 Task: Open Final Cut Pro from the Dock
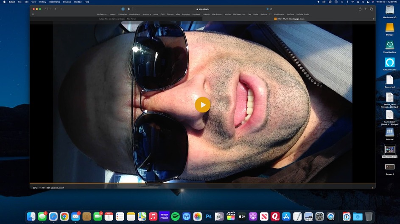point(231,216)
